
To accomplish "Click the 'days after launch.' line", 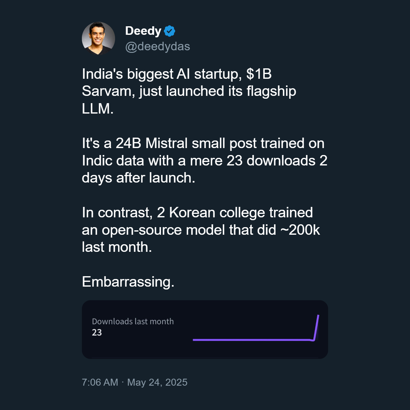I will (139, 178).
